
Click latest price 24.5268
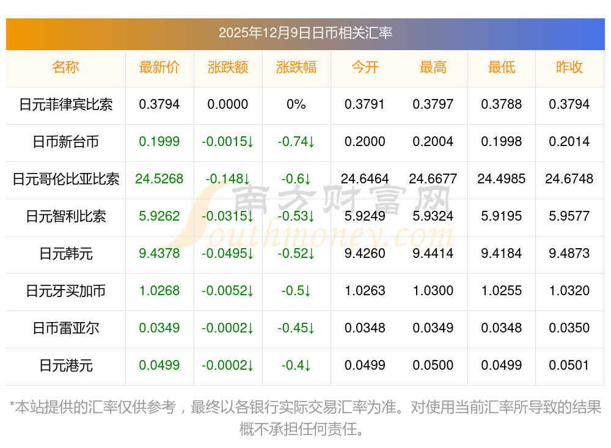pos(159,179)
